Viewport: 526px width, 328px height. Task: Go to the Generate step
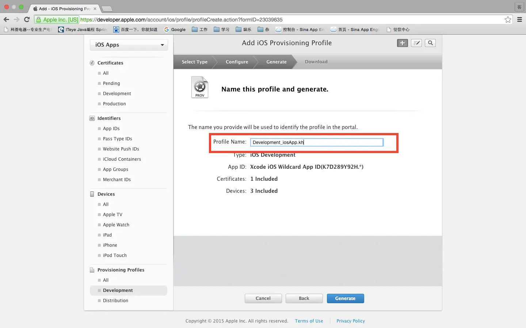(277, 62)
